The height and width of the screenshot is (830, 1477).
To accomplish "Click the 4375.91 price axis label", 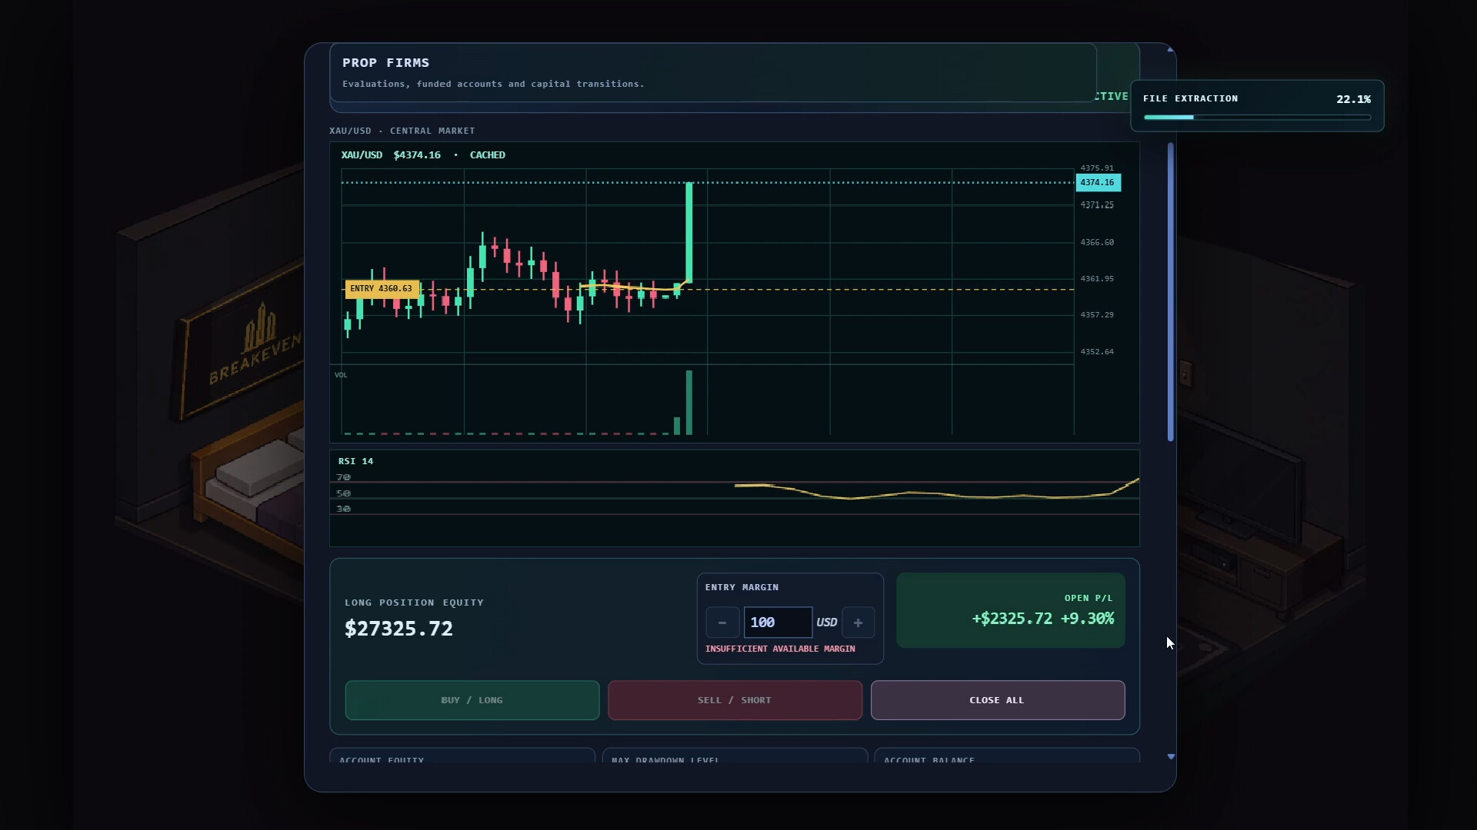I will 1097,168.
